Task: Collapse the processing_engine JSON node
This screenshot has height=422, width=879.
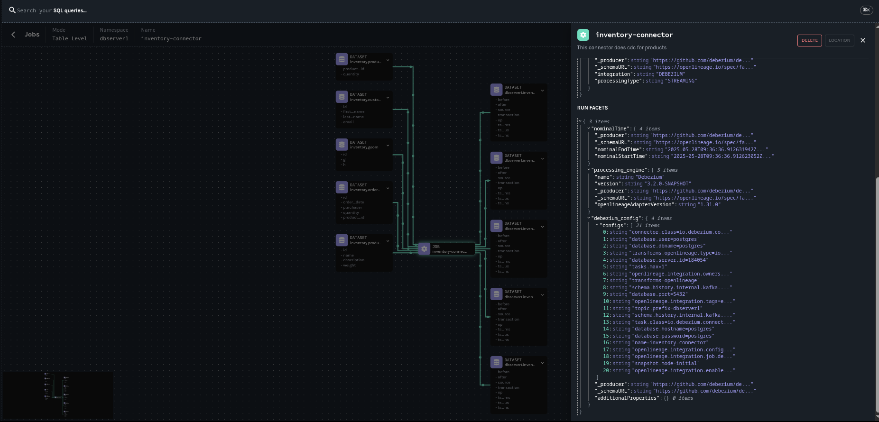Action: 589,170
